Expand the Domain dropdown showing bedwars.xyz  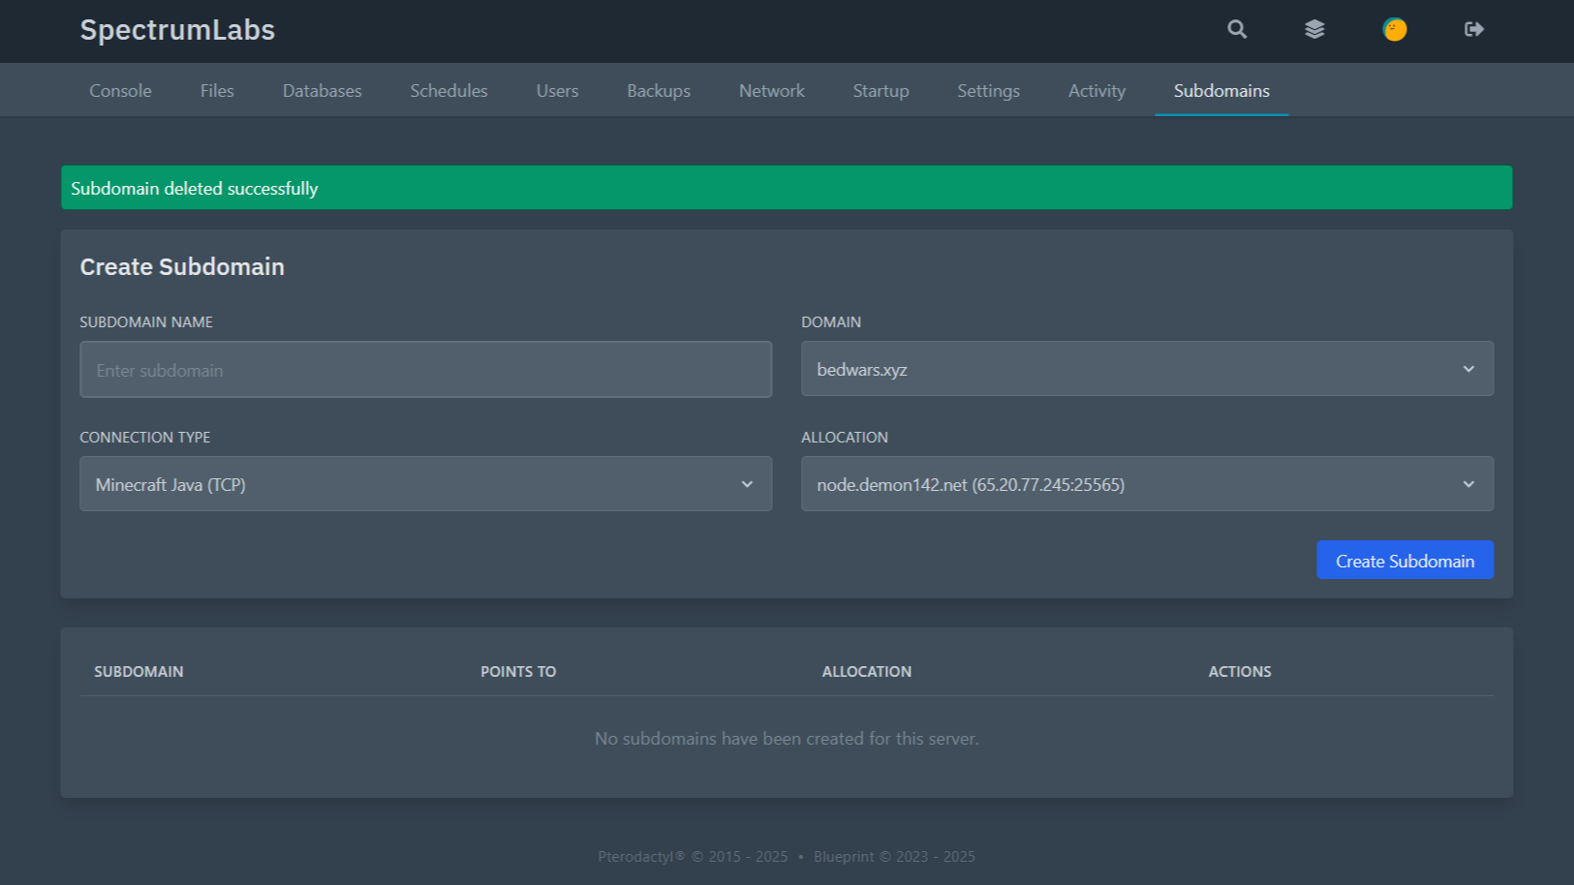[x=1146, y=369]
